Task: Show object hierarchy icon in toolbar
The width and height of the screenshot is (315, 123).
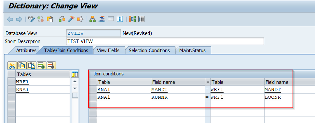Action: 93,19
